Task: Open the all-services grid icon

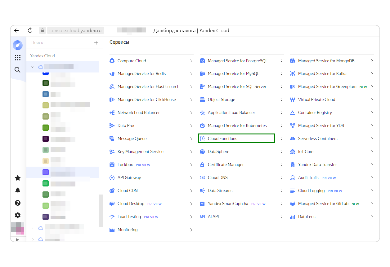Action: pos(18,58)
